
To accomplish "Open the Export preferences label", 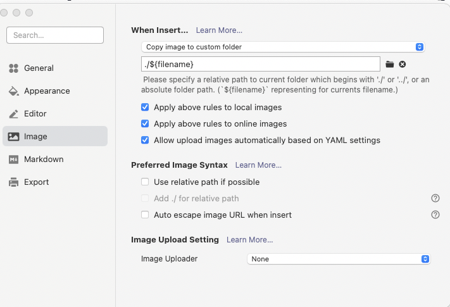I will coord(37,182).
